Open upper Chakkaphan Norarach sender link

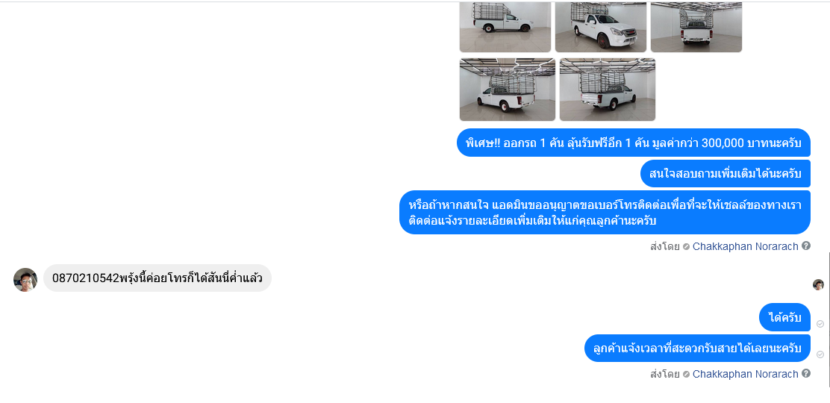coord(745,246)
